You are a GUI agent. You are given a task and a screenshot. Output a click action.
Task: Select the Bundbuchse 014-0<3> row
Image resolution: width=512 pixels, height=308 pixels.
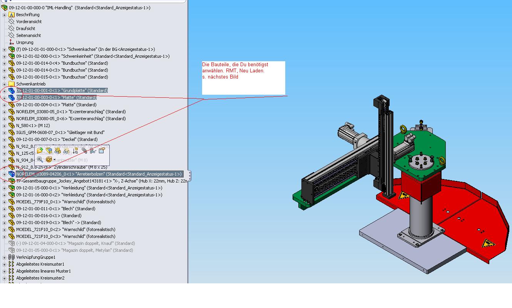[62, 70]
